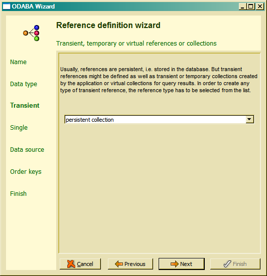267x276 pixels.
Task: Close the ODABA Wizard window
Action: click(260, 7)
